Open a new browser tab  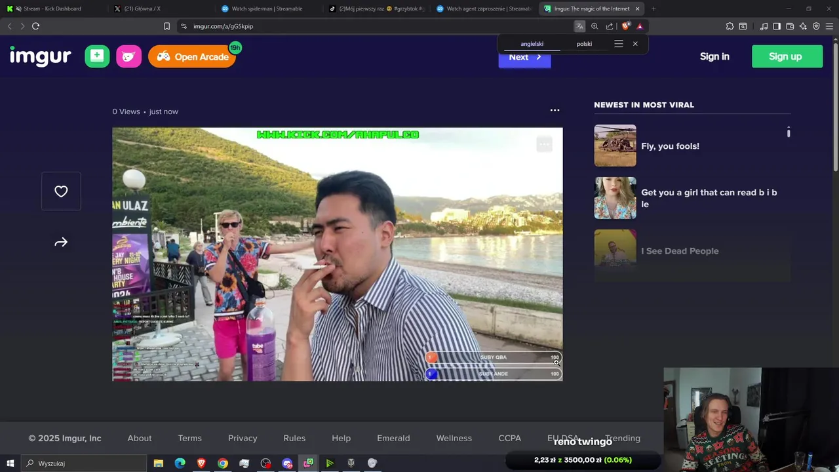654,9
